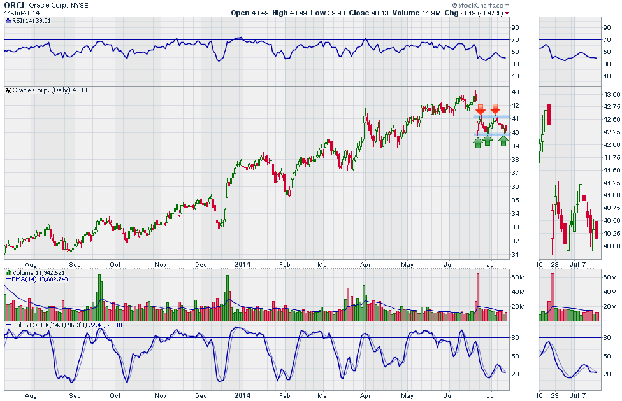Screen dimensions: 622x401
Task: Click the candlestick icon beside Oracle Corp. (Daily)
Action: pos(9,90)
